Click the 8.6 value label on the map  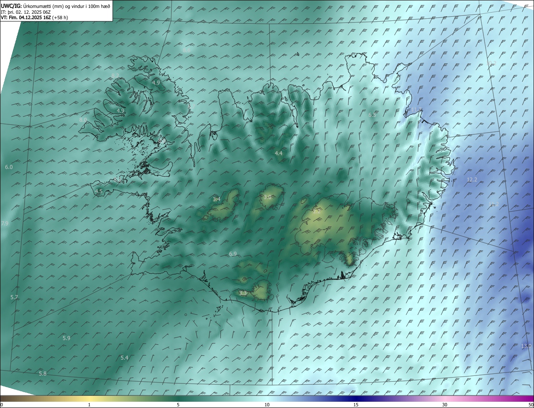[x=186, y=50]
